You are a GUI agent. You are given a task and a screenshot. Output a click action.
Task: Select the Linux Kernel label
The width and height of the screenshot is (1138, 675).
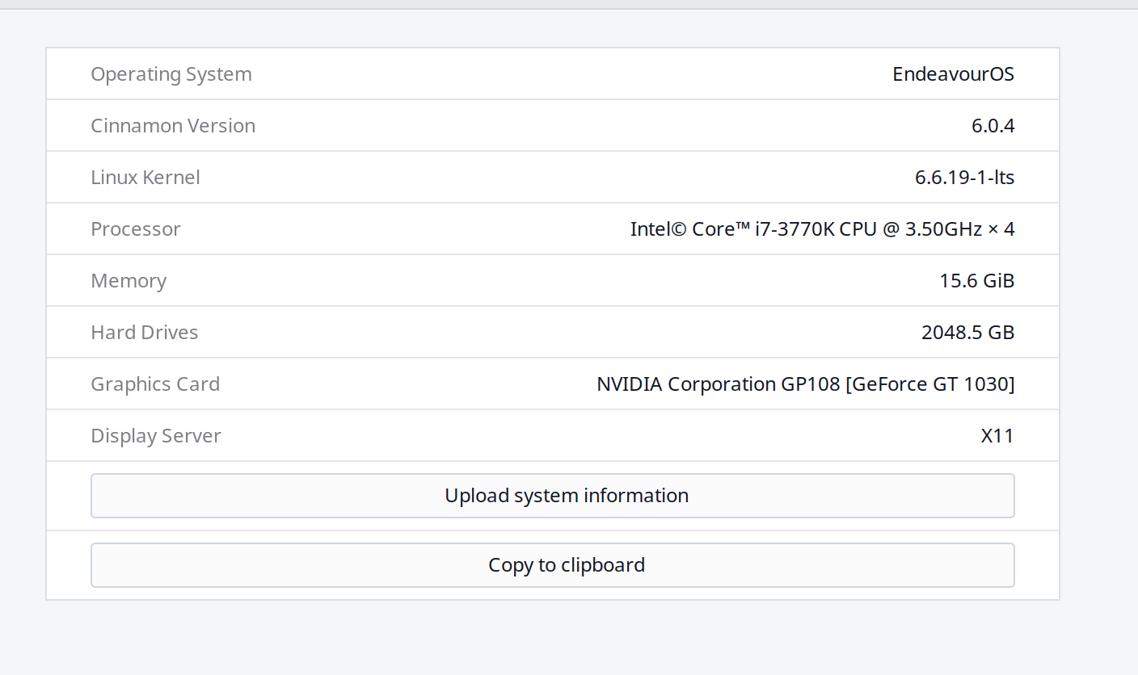click(145, 178)
